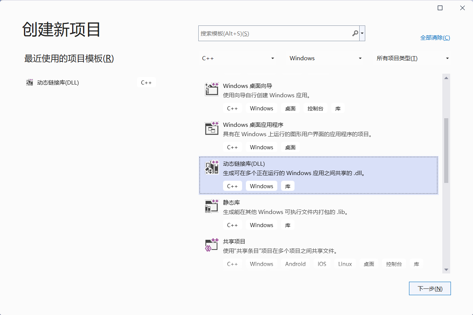
Task: Select the 动态链接库(DLL) entry in recent templates
Action: point(58,82)
